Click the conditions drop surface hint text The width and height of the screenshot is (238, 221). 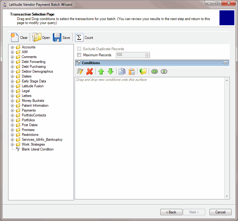pos(111,80)
